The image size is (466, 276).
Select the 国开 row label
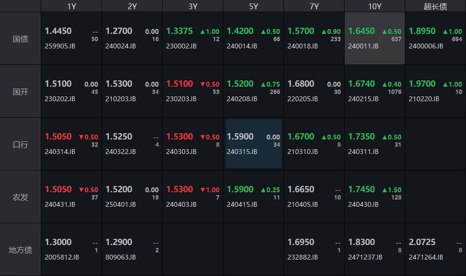(20, 92)
